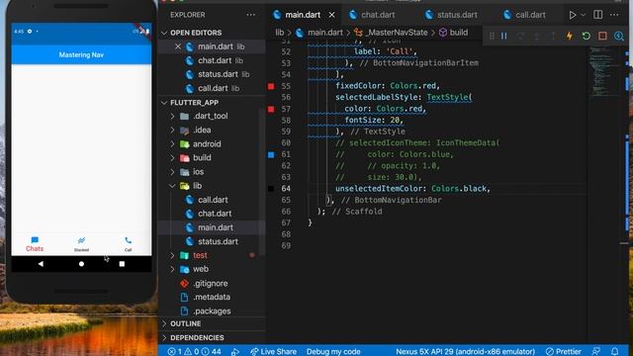633x356 pixels.
Task: Grab the debug toolbar drag handle
Action: click(x=492, y=36)
